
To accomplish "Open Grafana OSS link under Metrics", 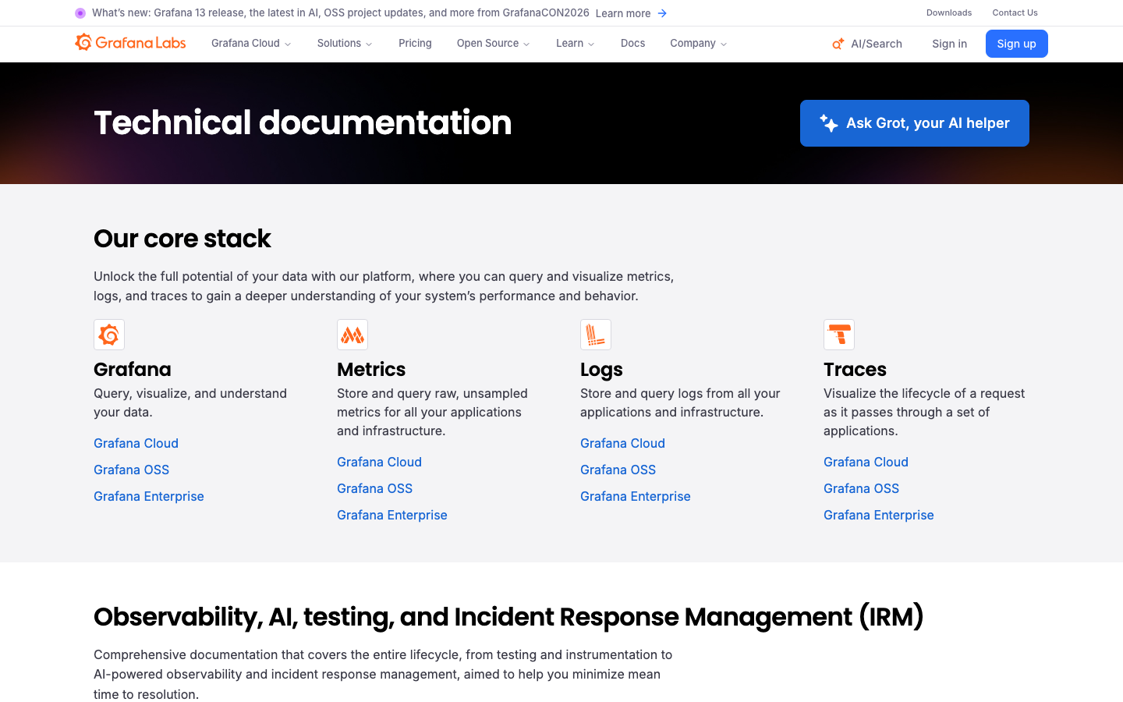I will [x=374, y=488].
